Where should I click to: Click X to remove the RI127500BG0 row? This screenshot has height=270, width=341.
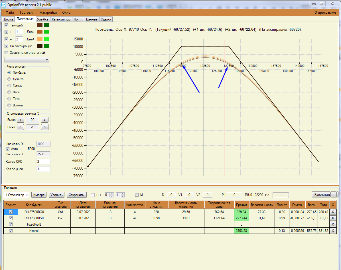click(333, 212)
